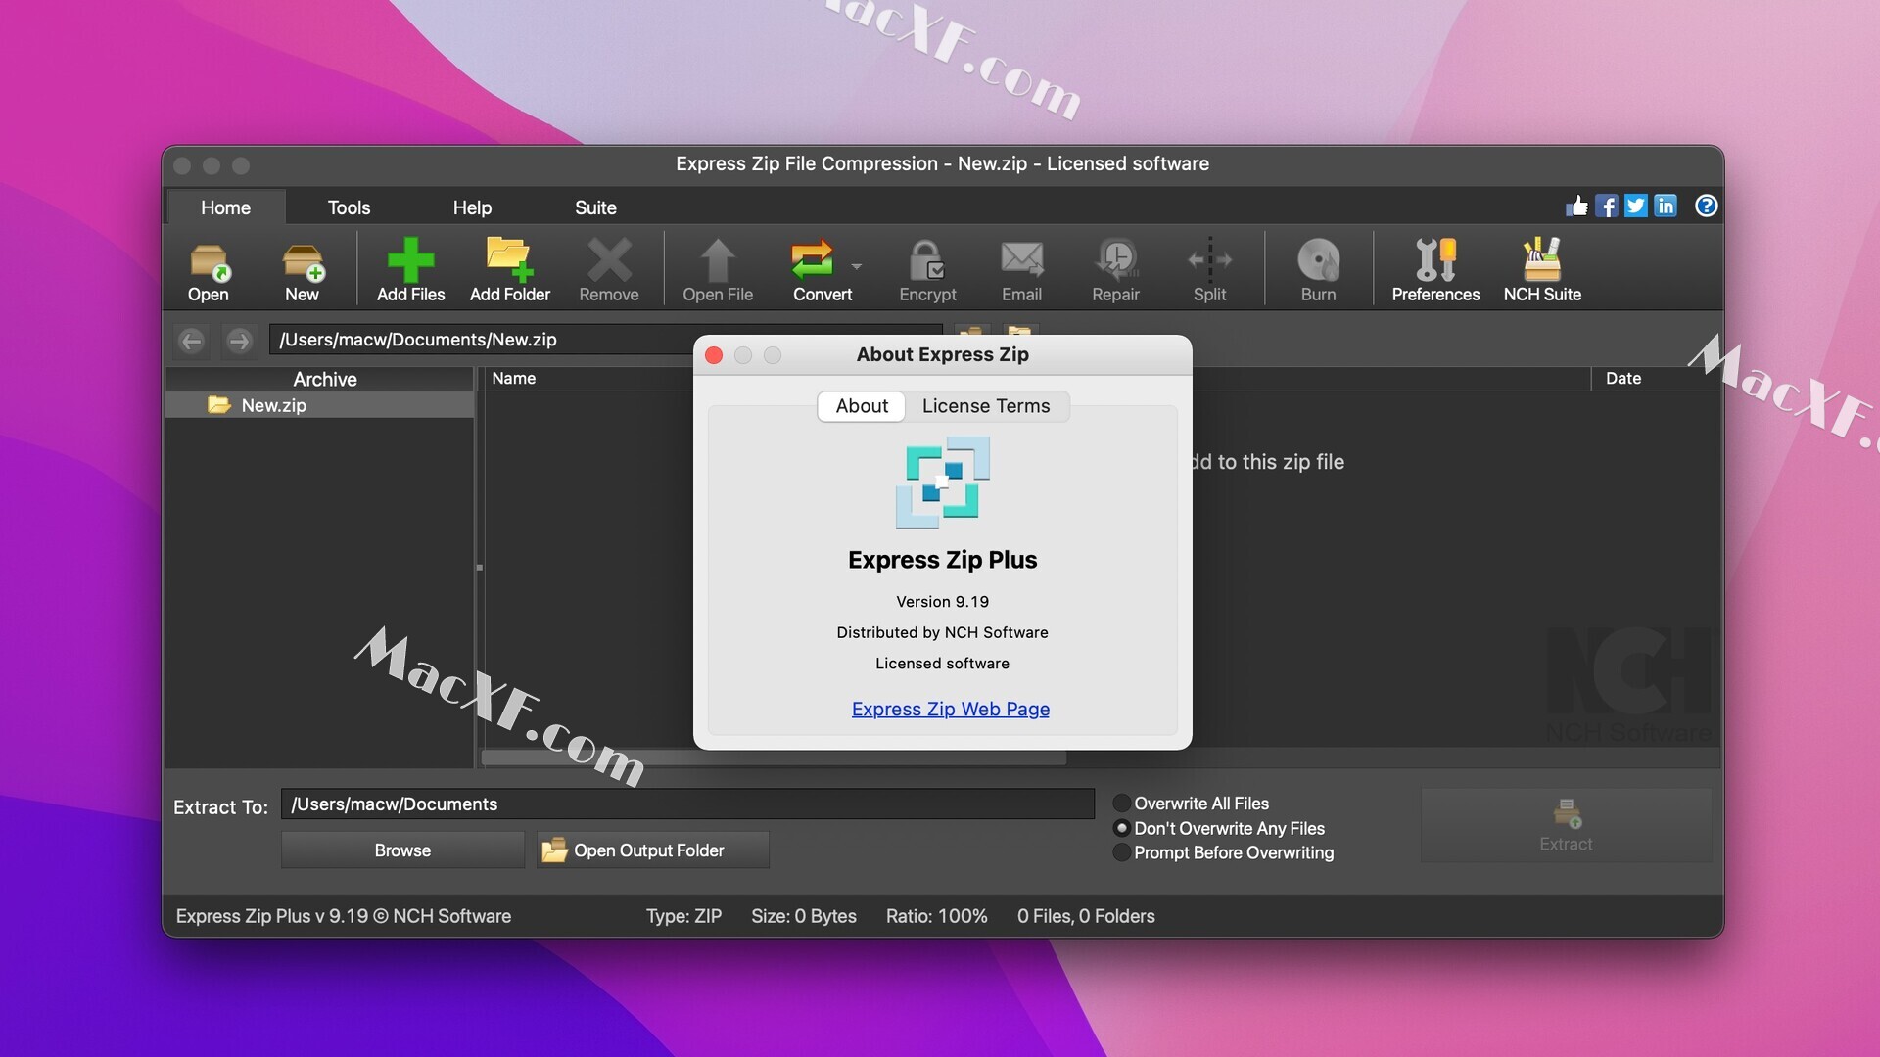
Task: Create a new archive with New
Action: pyautogui.click(x=302, y=270)
